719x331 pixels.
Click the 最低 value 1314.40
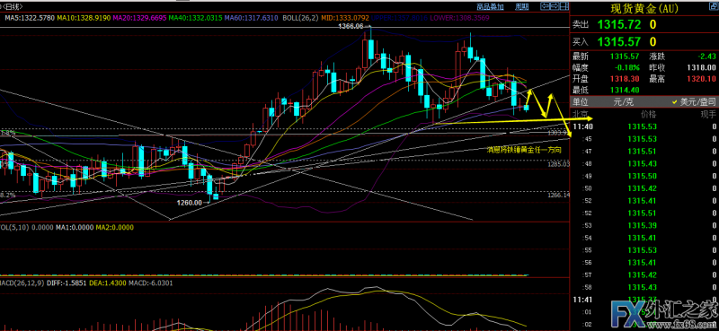[x=625, y=91]
